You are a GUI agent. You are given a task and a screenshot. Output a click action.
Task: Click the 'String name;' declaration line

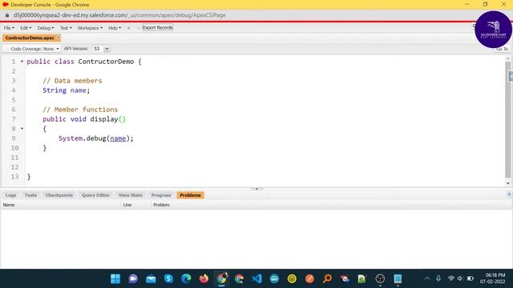coord(66,90)
